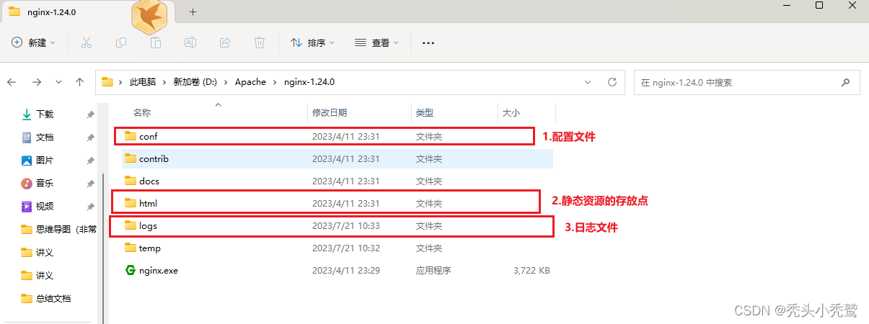The image size is (869, 324).
Task: Click Apache in the address breadcrumb
Action: (x=250, y=82)
